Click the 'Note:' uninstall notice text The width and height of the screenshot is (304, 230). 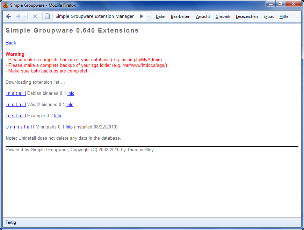[63, 138]
